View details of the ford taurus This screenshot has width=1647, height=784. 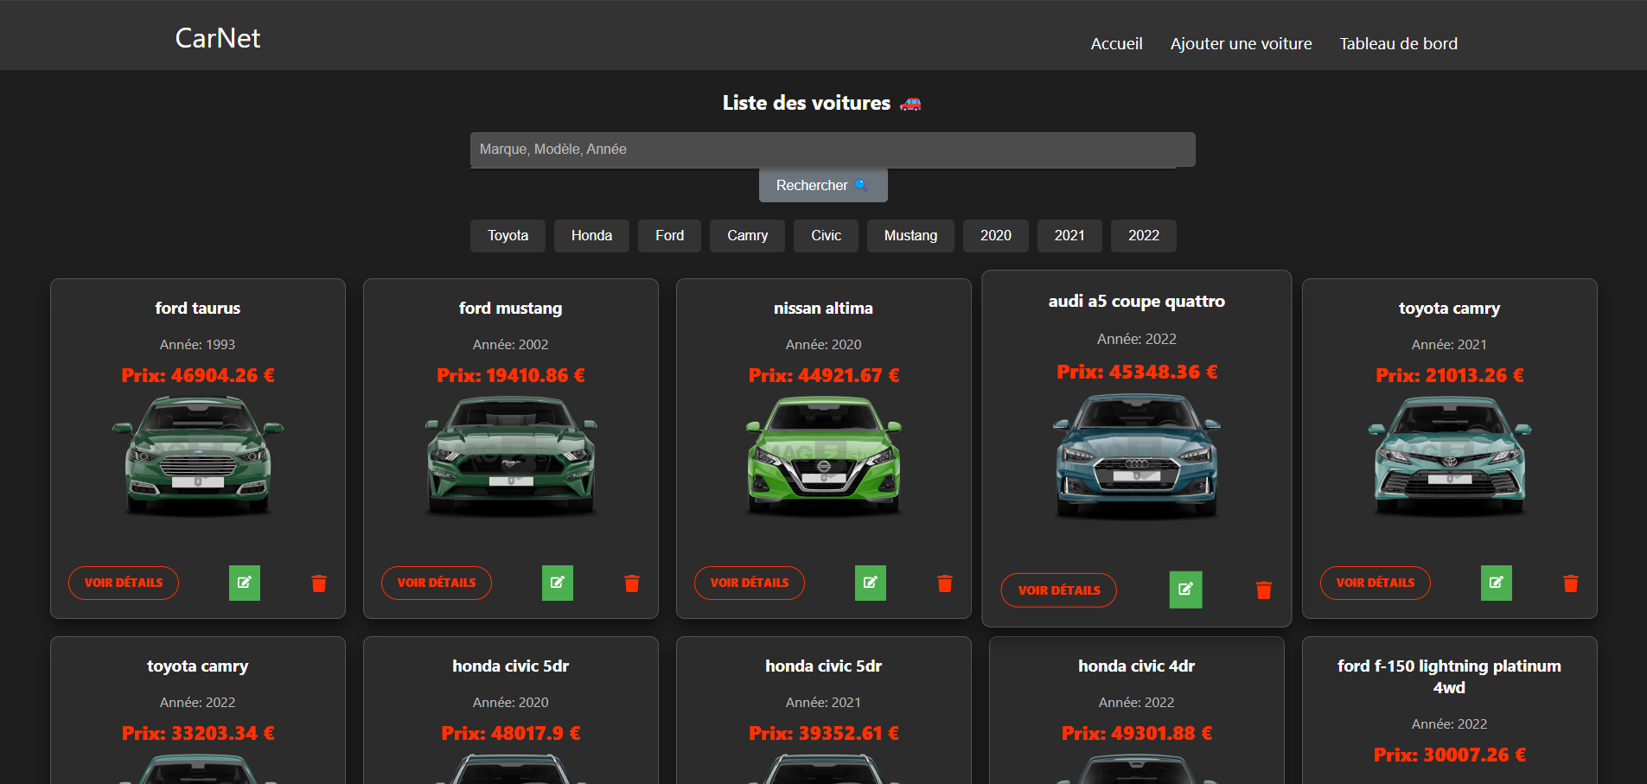(124, 583)
